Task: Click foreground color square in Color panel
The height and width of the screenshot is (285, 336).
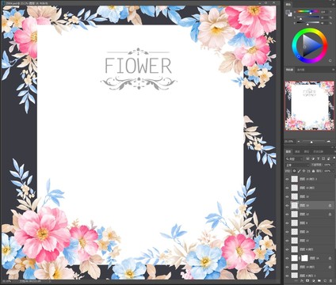Action: click(287, 12)
